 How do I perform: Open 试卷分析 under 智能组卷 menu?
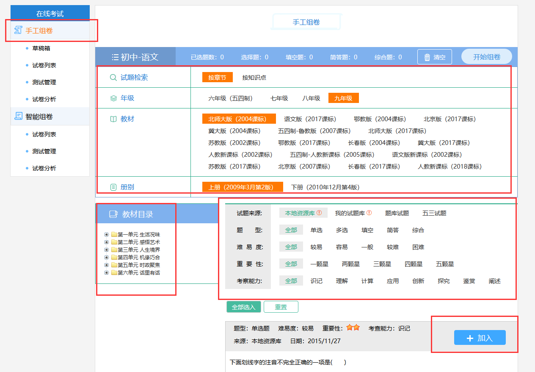pyautogui.click(x=44, y=168)
